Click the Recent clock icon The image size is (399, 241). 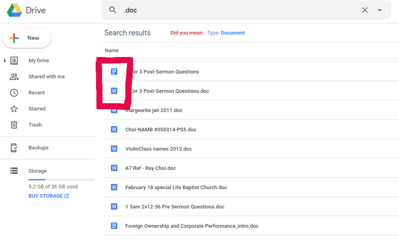click(14, 93)
